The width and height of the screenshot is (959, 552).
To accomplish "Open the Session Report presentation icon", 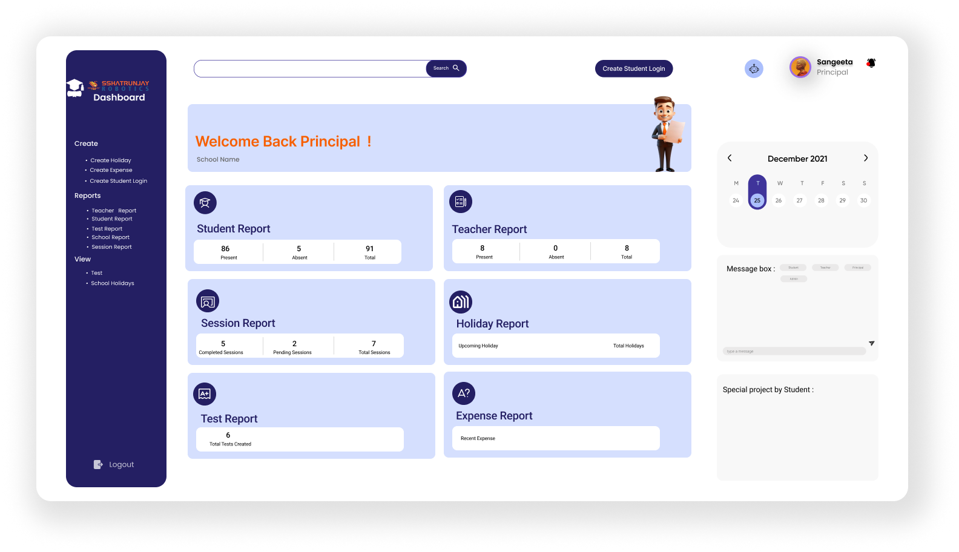I will click(x=208, y=301).
